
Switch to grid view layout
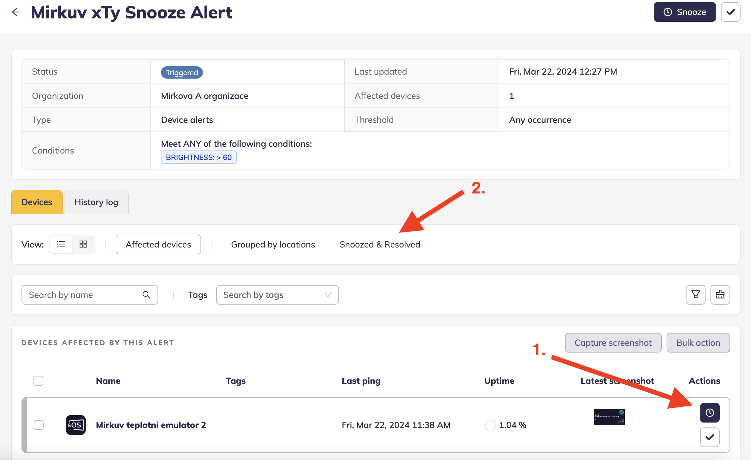(83, 244)
